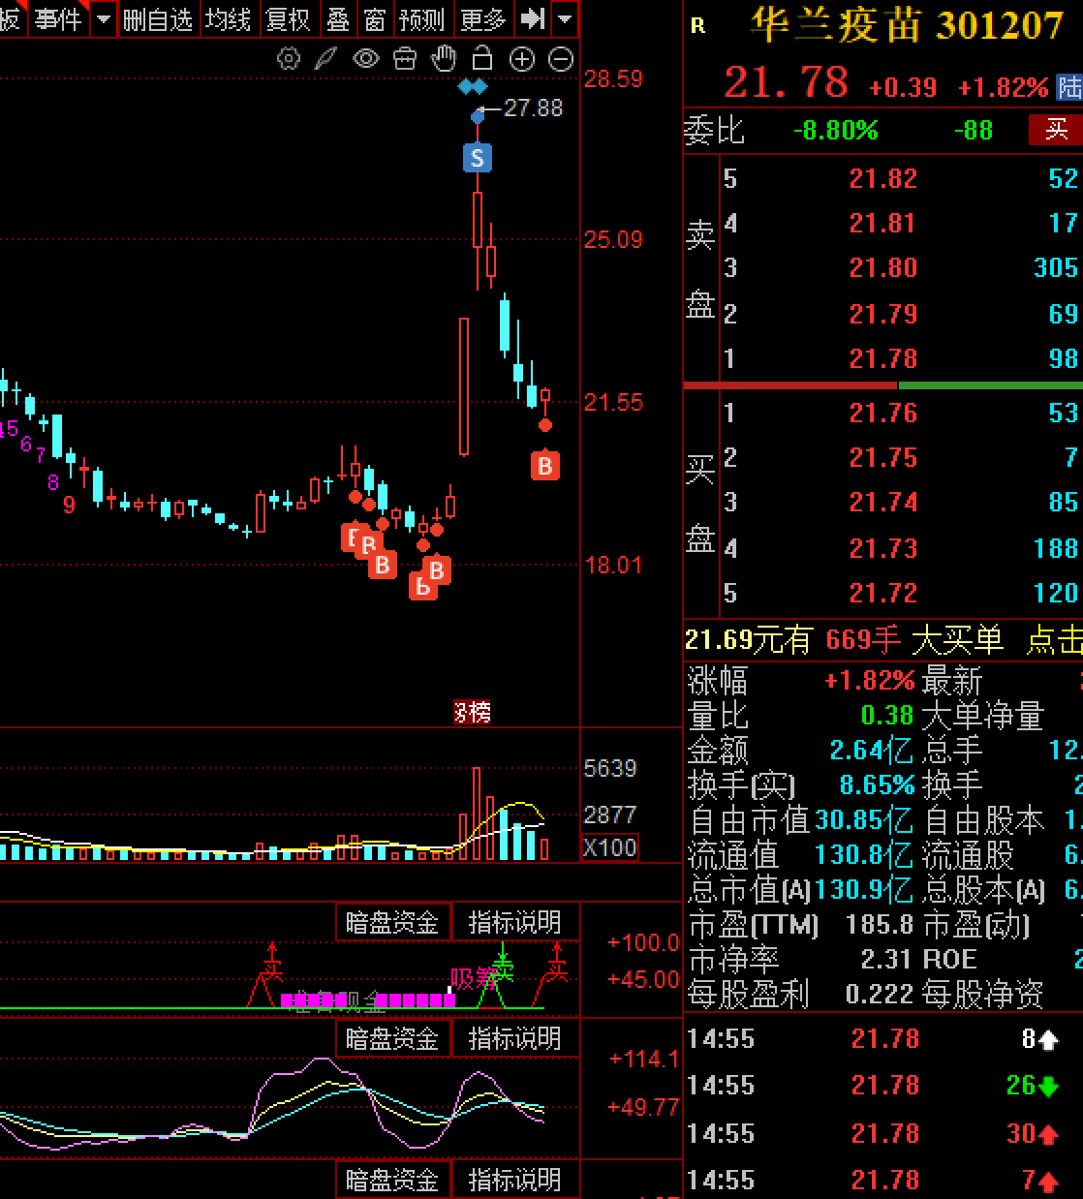
Task: Zoom out chart with minus icon
Action: click(x=561, y=60)
